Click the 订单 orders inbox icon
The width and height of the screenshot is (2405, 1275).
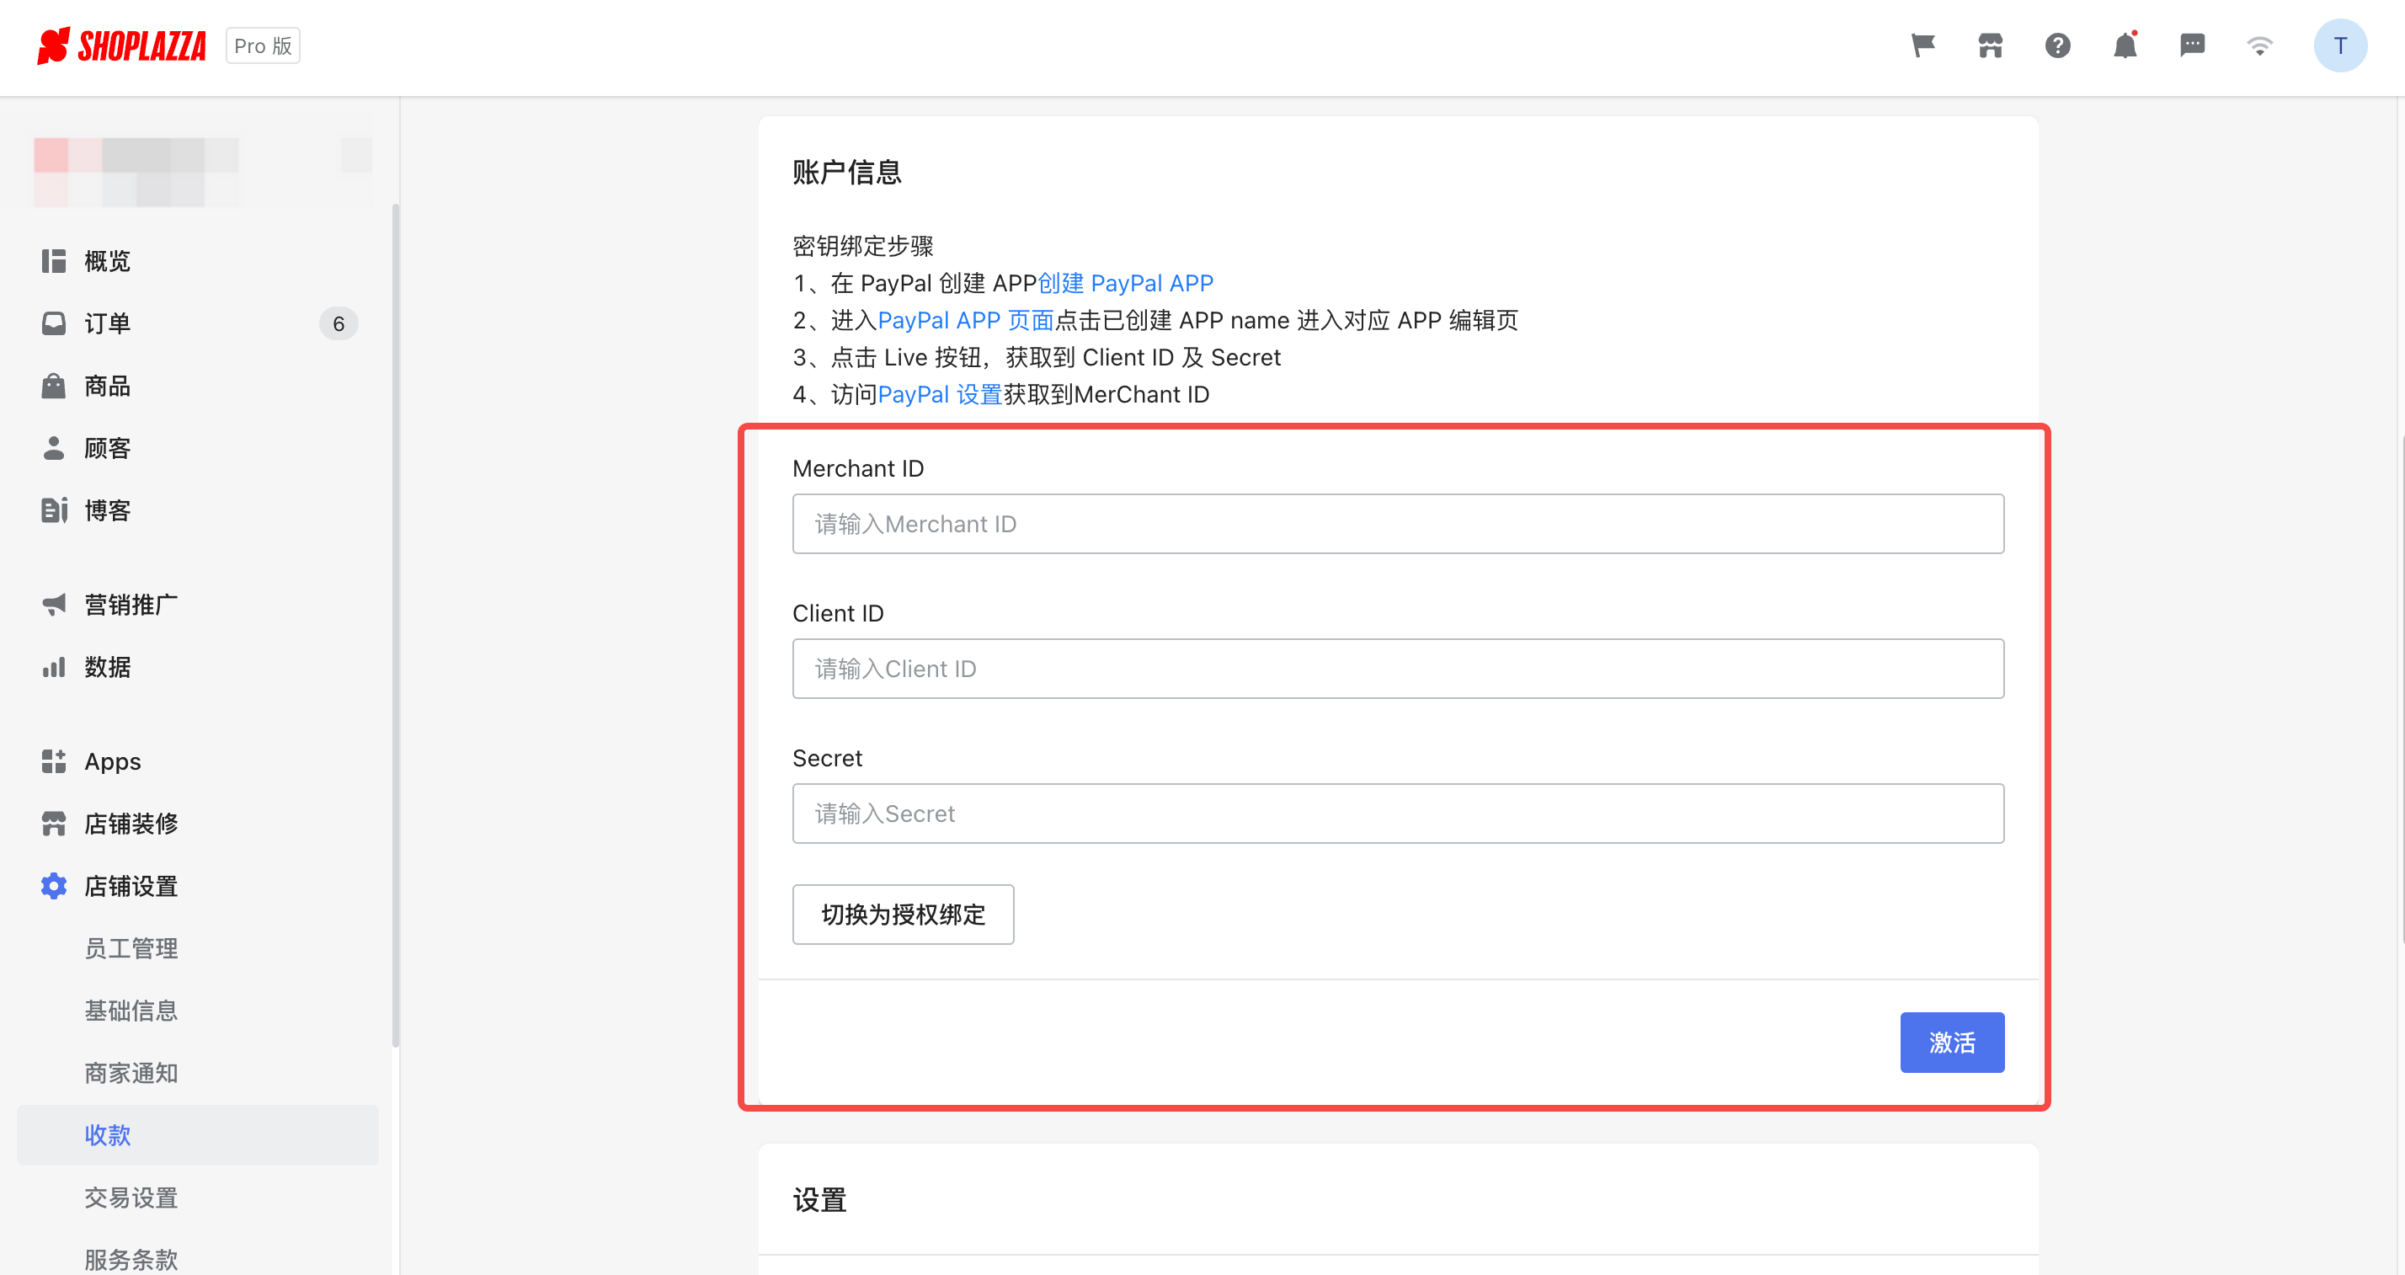(x=53, y=324)
